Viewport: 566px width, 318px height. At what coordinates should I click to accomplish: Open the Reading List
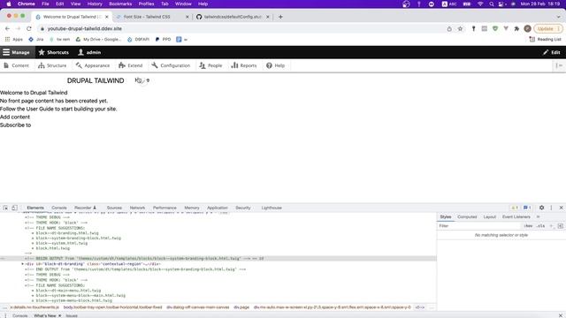click(x=545, y=39)
